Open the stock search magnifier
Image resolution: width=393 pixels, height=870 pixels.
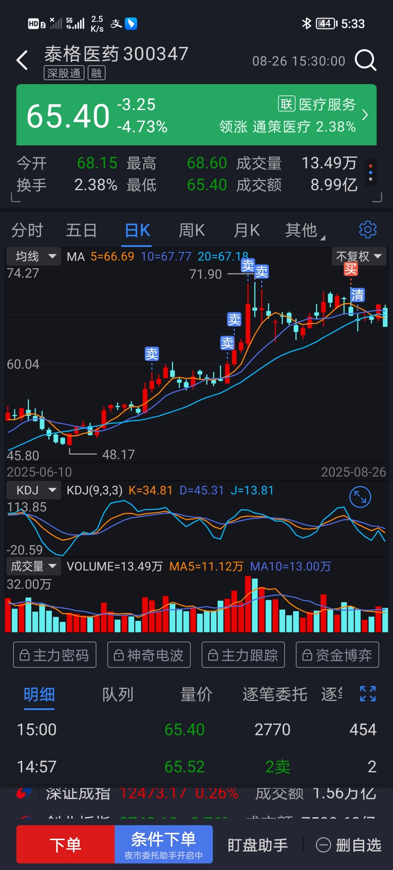pyautogui.click(x=365, y=60)
